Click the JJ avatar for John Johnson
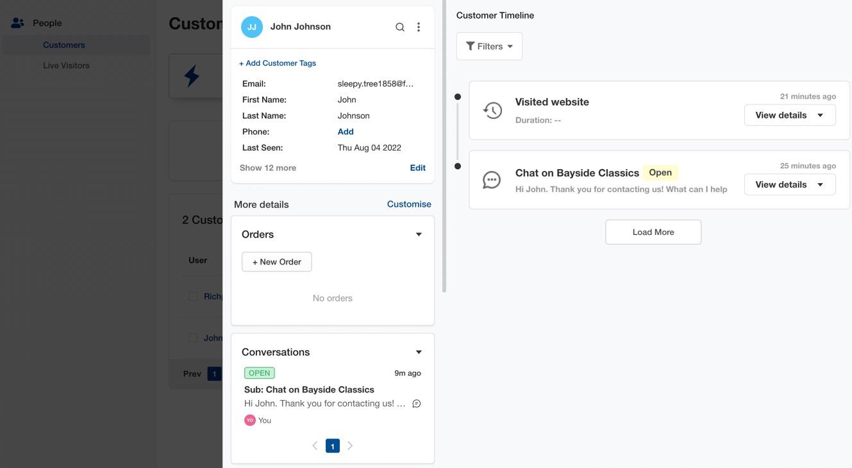This screenshot has width=852, height=468. [252, 27]
